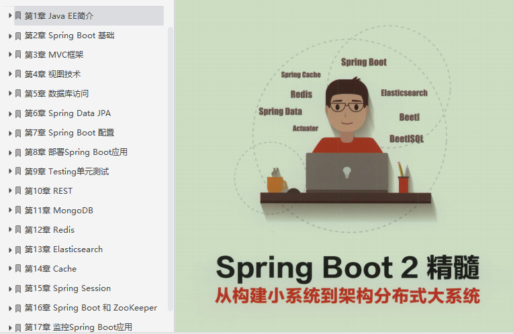
Task: Click the bookmark icon beside 第13章 Elasticsearch
Action: (x=18, y=250)
